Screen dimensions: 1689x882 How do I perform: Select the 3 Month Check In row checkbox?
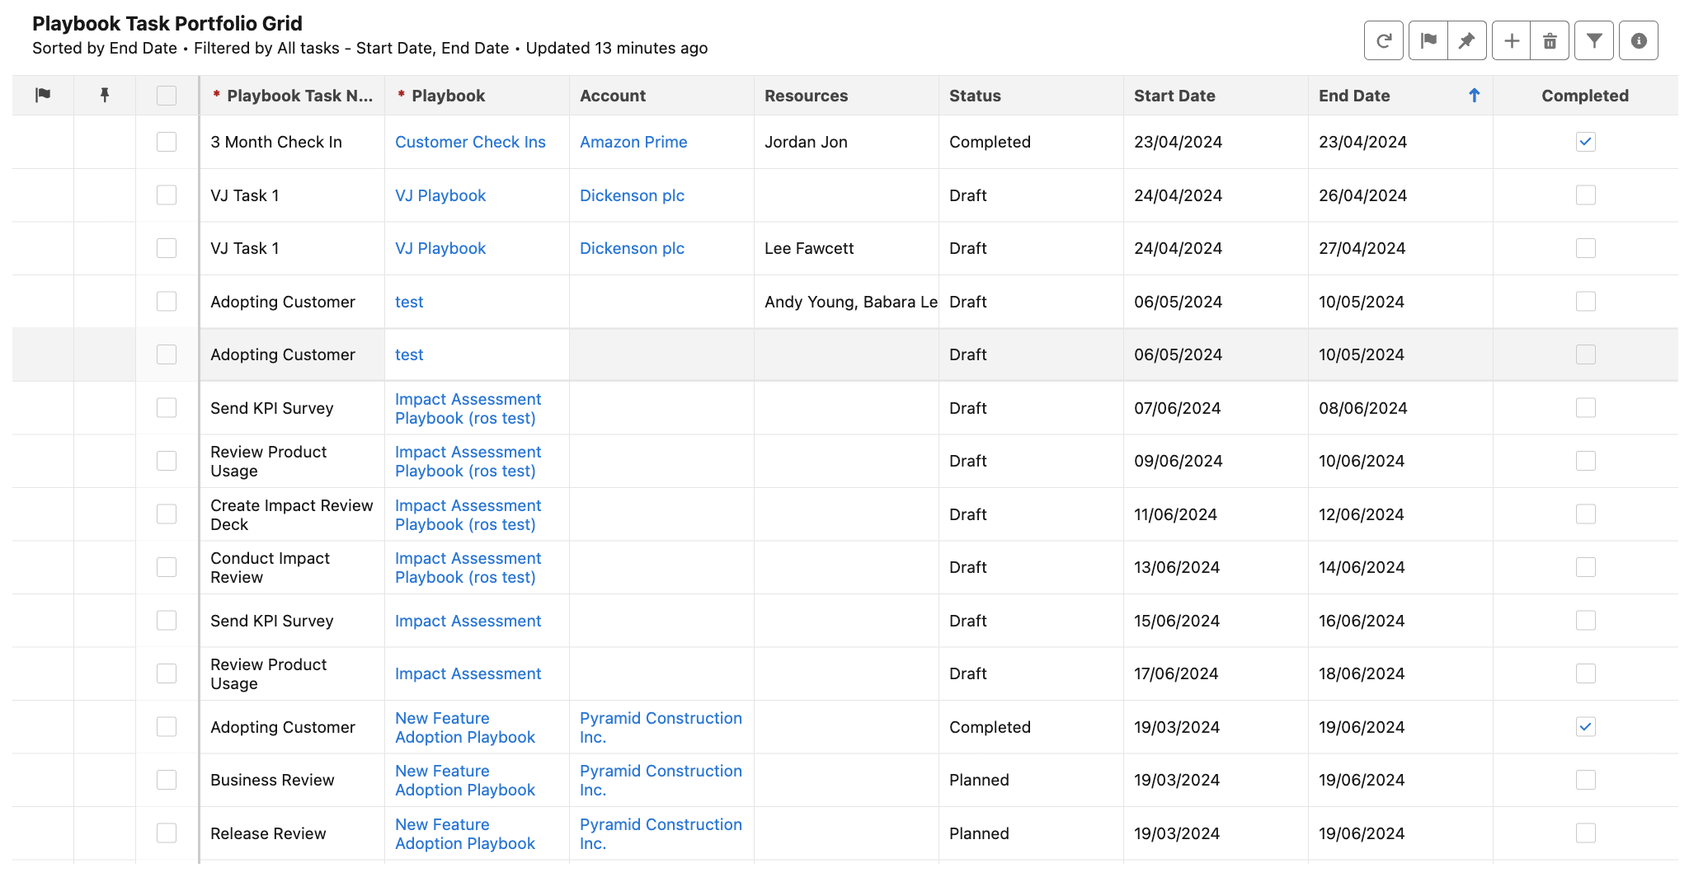point(167,142)
